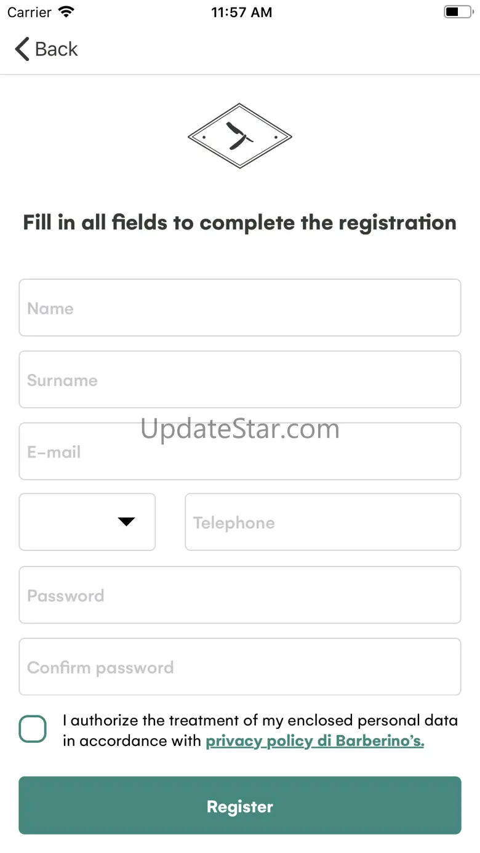The height and width of the screenshot is (853, 480).
Task: Select the Confirm password field
Action: [x=240, y=667]
